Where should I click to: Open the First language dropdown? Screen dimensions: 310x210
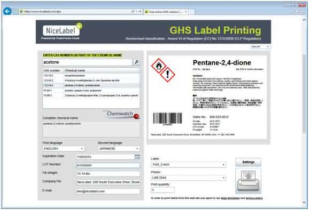[64, 149]
